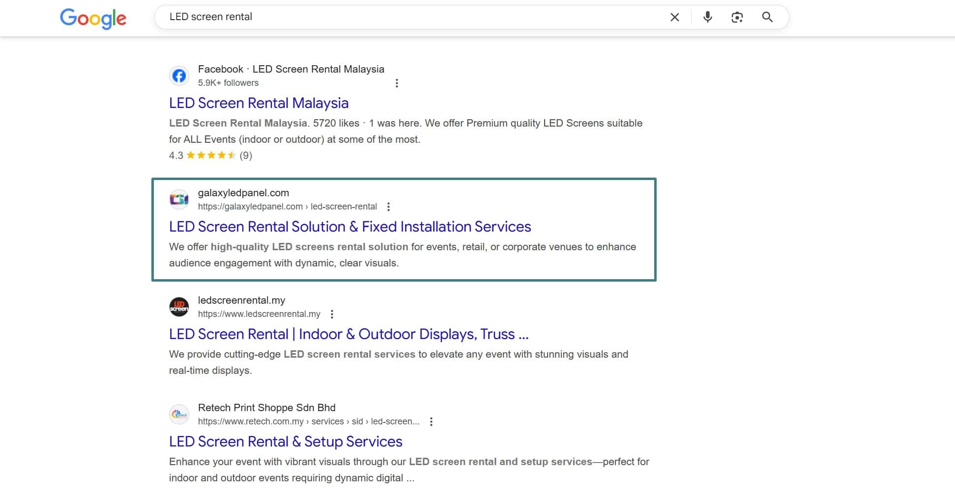The height and width of the screenshot is (497, 955).
Task: Click the 4.3 star rating
Action: pyautogui.click(x=210, y=156)
